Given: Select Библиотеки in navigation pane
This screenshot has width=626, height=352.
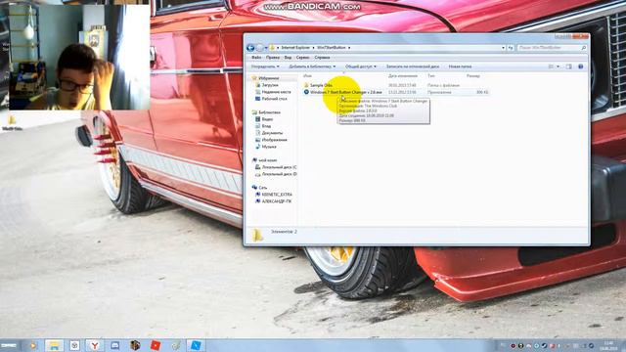Looking at the screenshot, I should pyautogui.click(x=266, y=112).
